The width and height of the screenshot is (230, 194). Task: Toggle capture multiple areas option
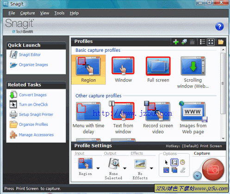[174, 170]
